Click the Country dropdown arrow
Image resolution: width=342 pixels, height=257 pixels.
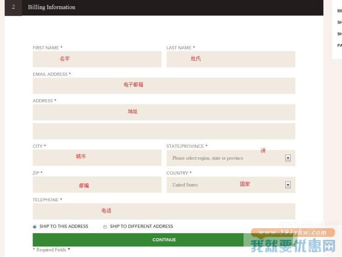tap(288, 185)
